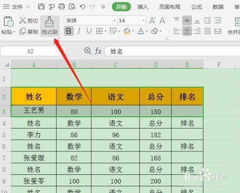Select cell containing 王艺男
240x193 pixels.
(34, 111)
